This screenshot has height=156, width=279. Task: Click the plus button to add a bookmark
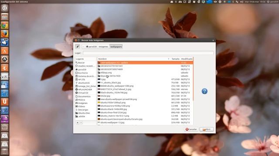(78, 123)
